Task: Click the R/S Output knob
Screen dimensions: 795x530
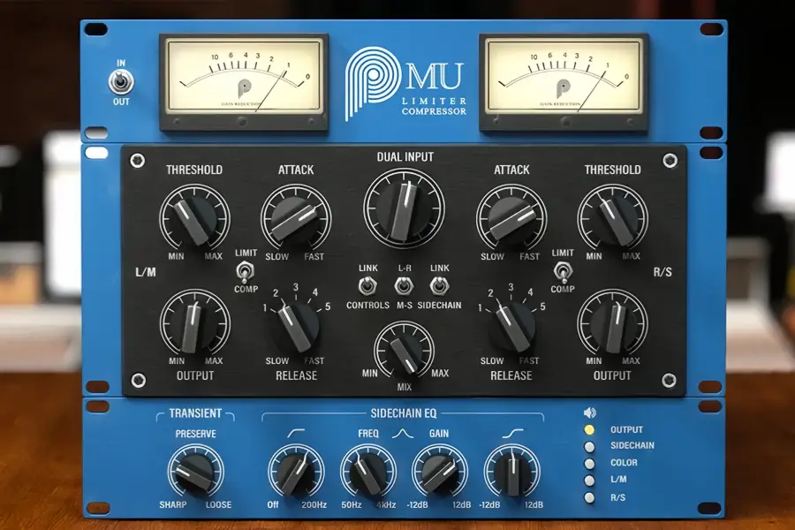Action: click(x=612, y=323)
